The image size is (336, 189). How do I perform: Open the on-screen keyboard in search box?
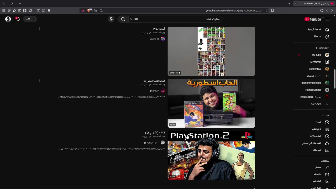click(x=136, y=19)
